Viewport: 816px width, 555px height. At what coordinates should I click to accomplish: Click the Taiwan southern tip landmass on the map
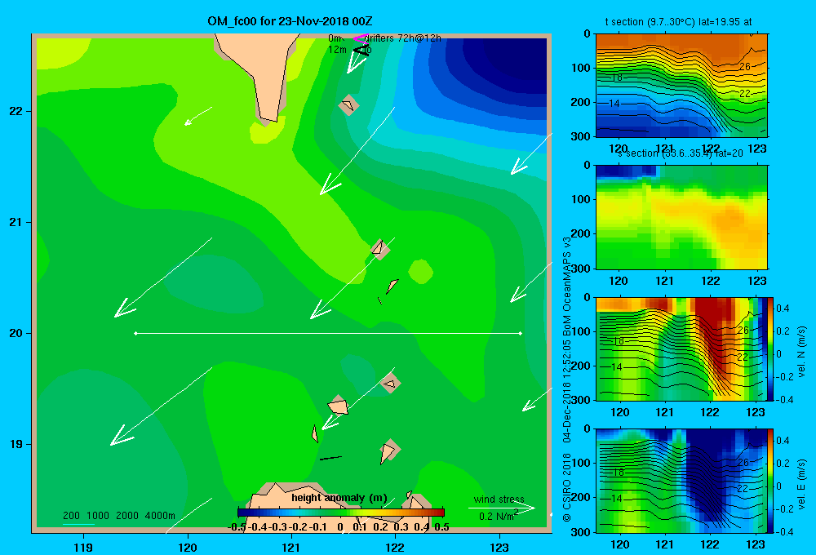pos(263,73)
